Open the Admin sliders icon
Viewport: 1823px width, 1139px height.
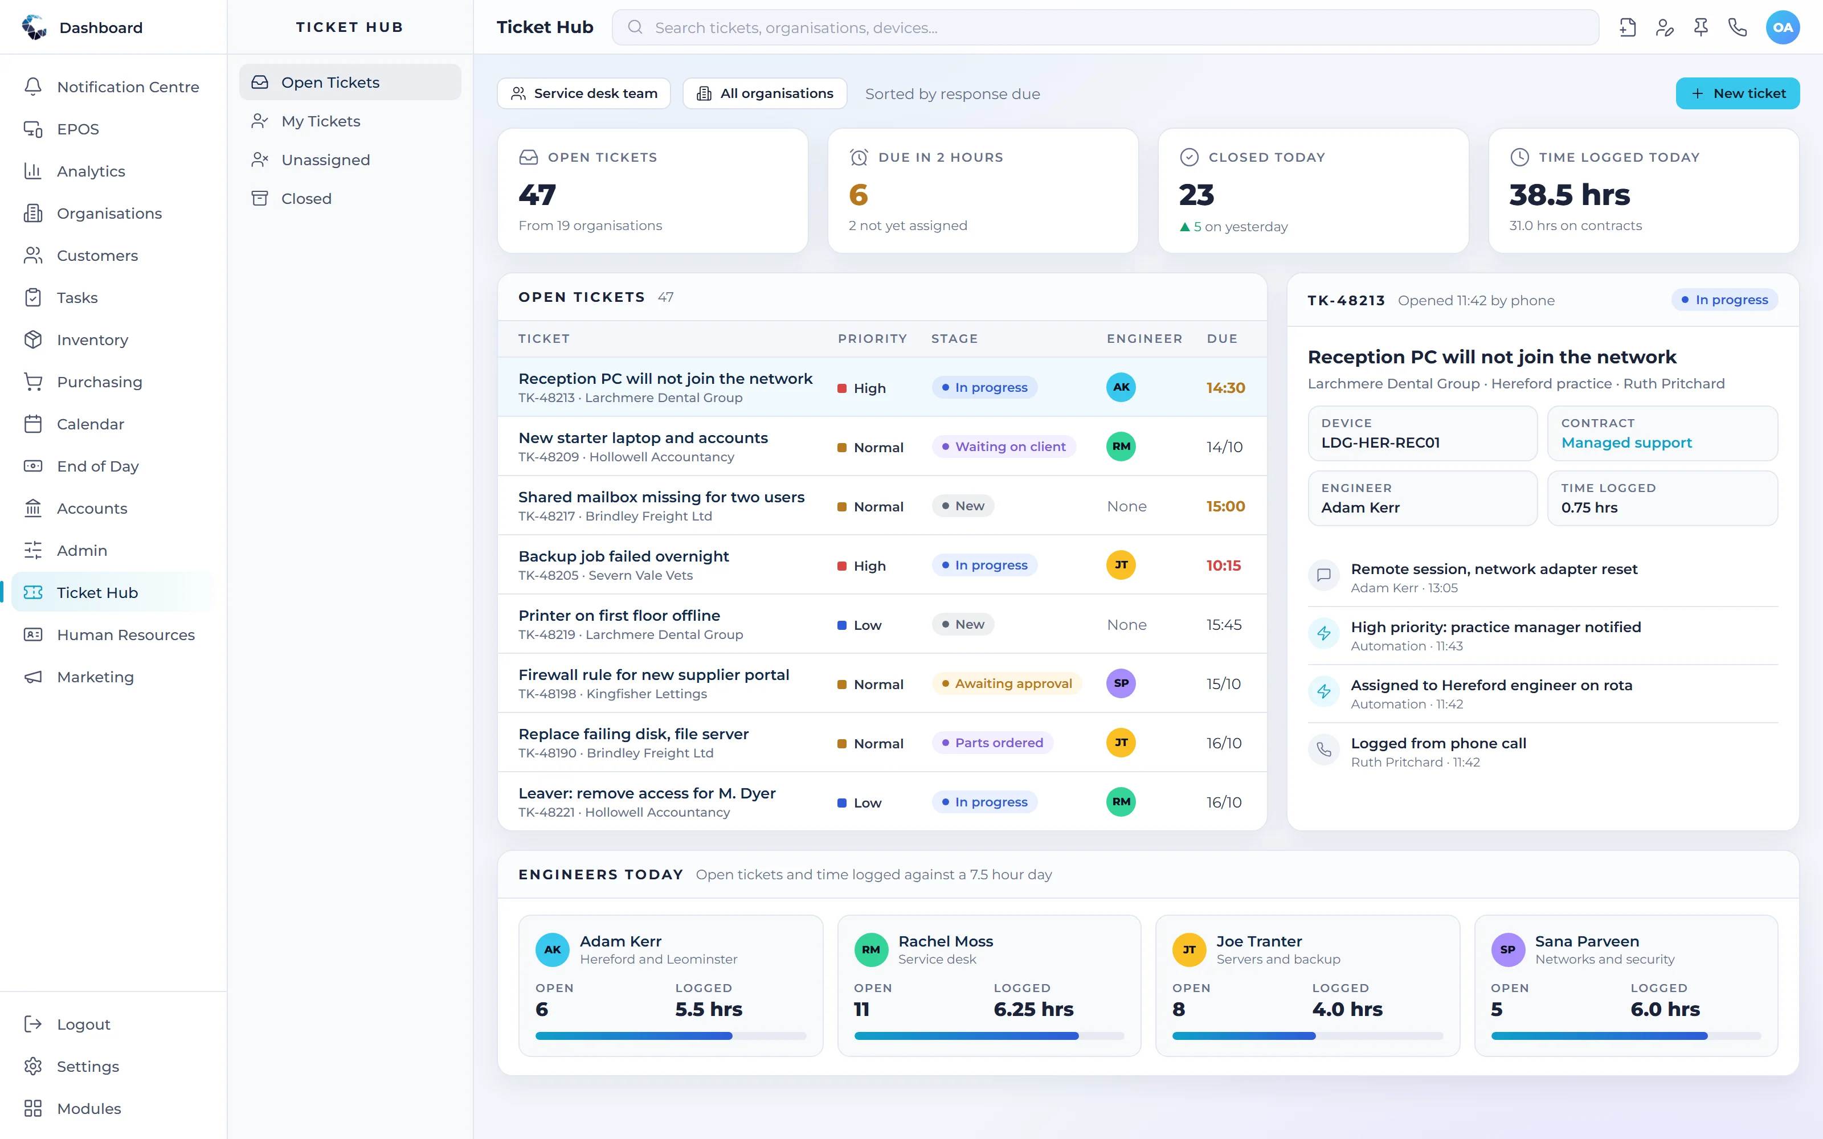33,551
